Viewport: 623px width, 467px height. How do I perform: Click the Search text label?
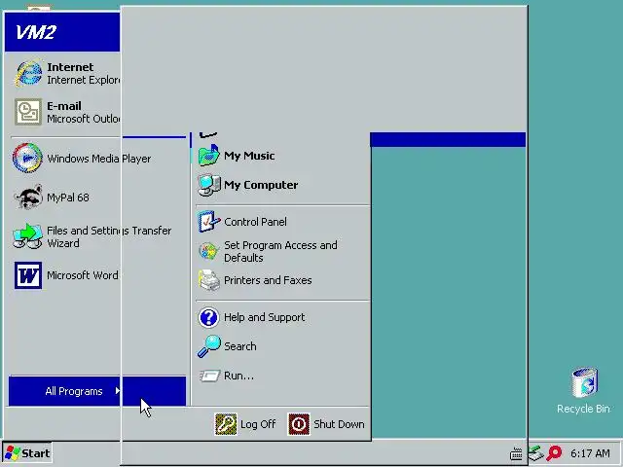[x=240, y=346]
